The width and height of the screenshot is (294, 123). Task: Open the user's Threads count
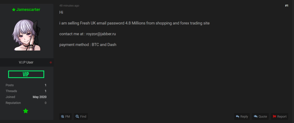[45, 91]
